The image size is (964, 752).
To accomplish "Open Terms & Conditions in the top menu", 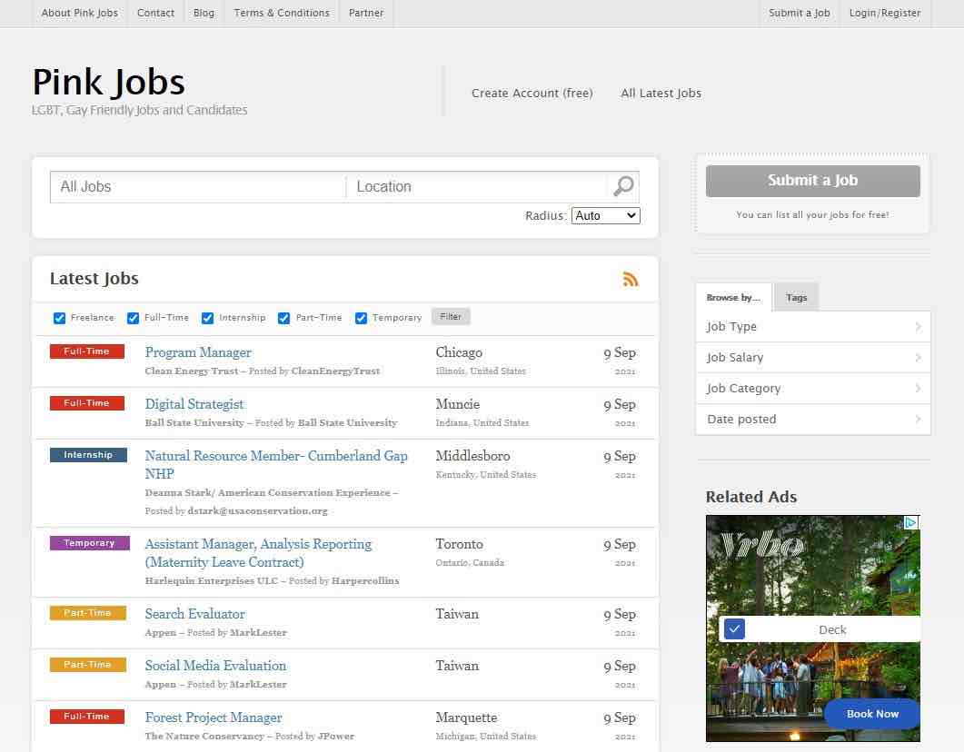I will (x=282, y=13).
